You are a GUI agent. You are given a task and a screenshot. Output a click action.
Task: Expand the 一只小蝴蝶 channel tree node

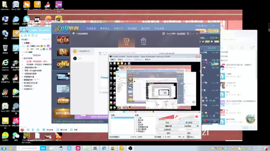[22, 52]
